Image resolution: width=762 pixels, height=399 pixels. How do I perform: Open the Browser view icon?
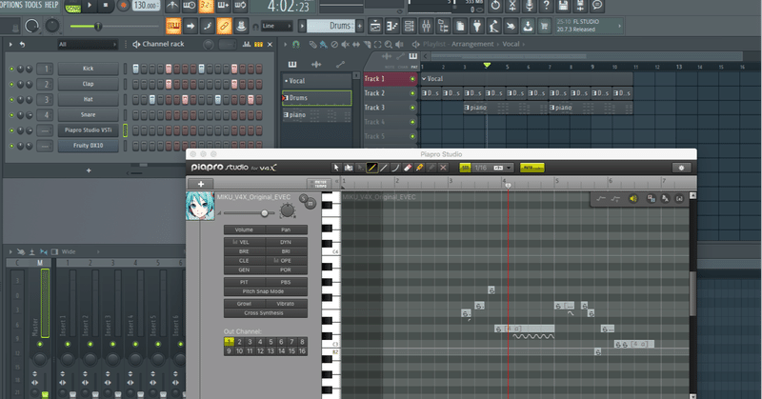(x=443, y=27)
